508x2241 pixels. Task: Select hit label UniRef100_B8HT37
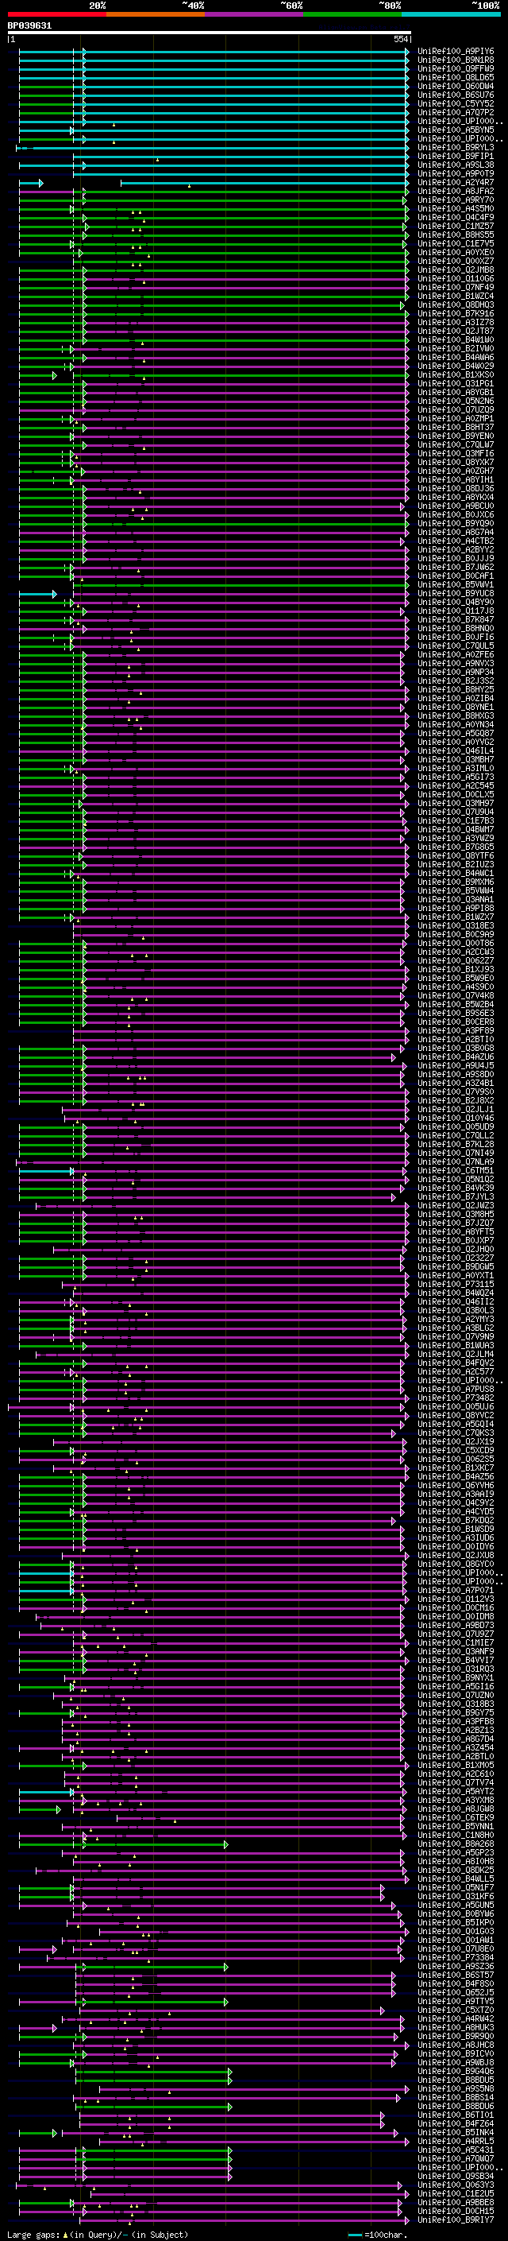(x=455, y=427)
